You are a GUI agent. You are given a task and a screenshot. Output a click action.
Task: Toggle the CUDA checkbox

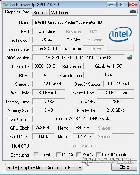(59, 154)
